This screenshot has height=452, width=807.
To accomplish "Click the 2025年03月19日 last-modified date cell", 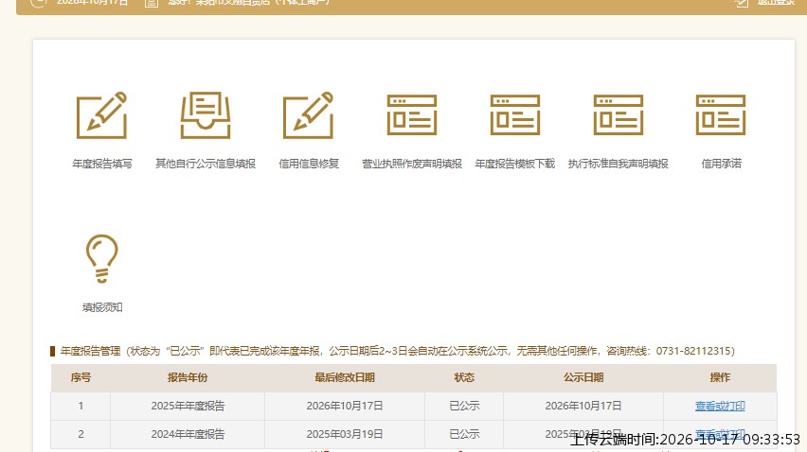I will pyautogui.click(x=345, y=434).
